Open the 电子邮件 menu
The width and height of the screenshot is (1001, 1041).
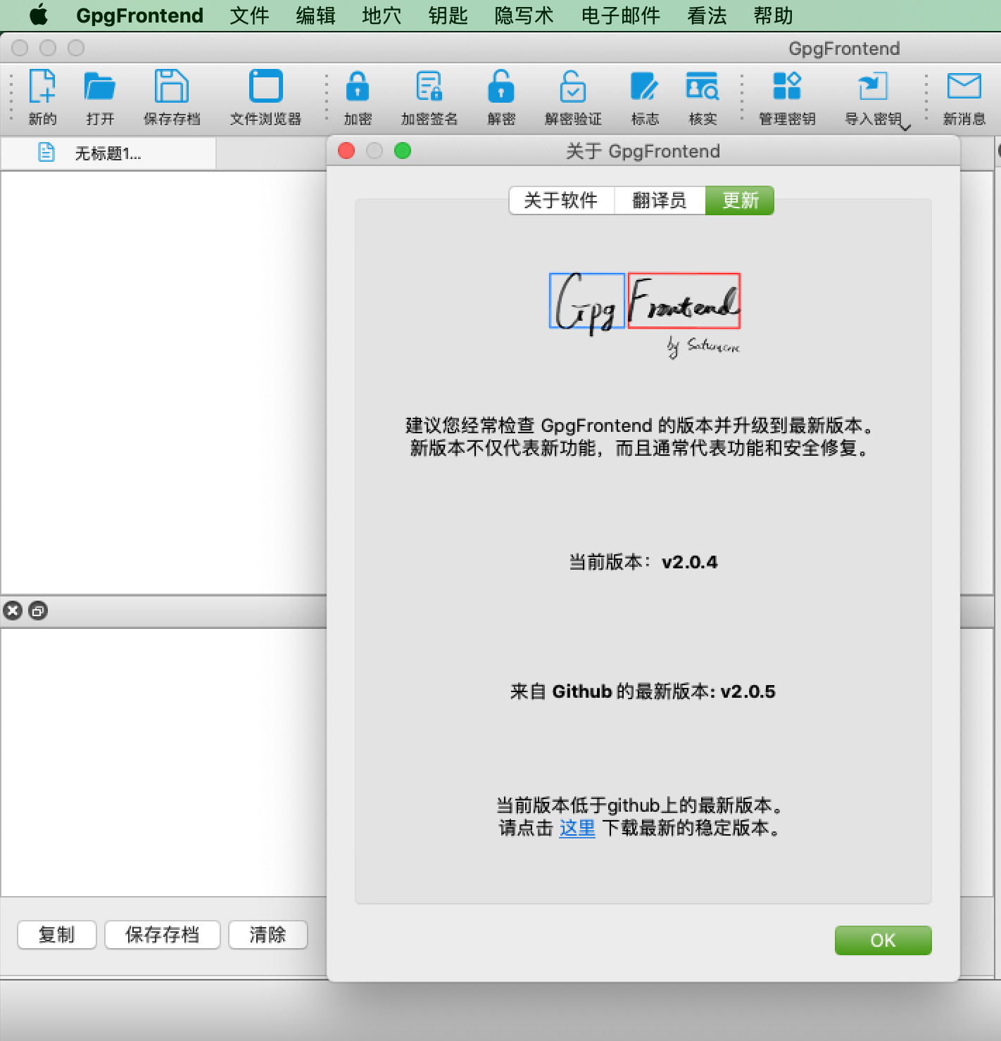621,15
